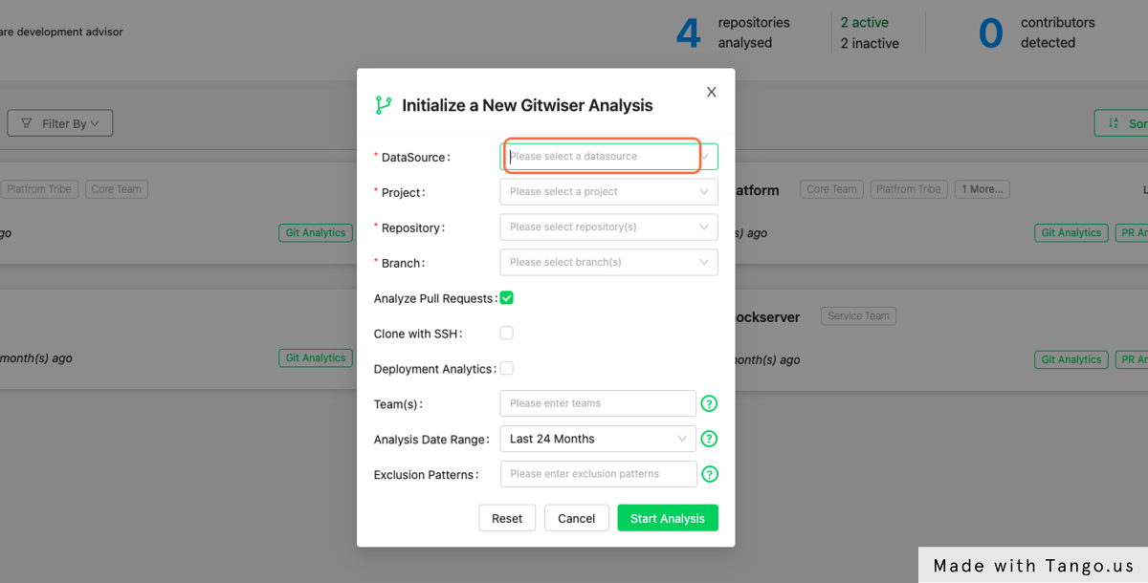Click the Reset button
Image resolution: width=1148 pixels, height=583 pixels.
point(507,518)
